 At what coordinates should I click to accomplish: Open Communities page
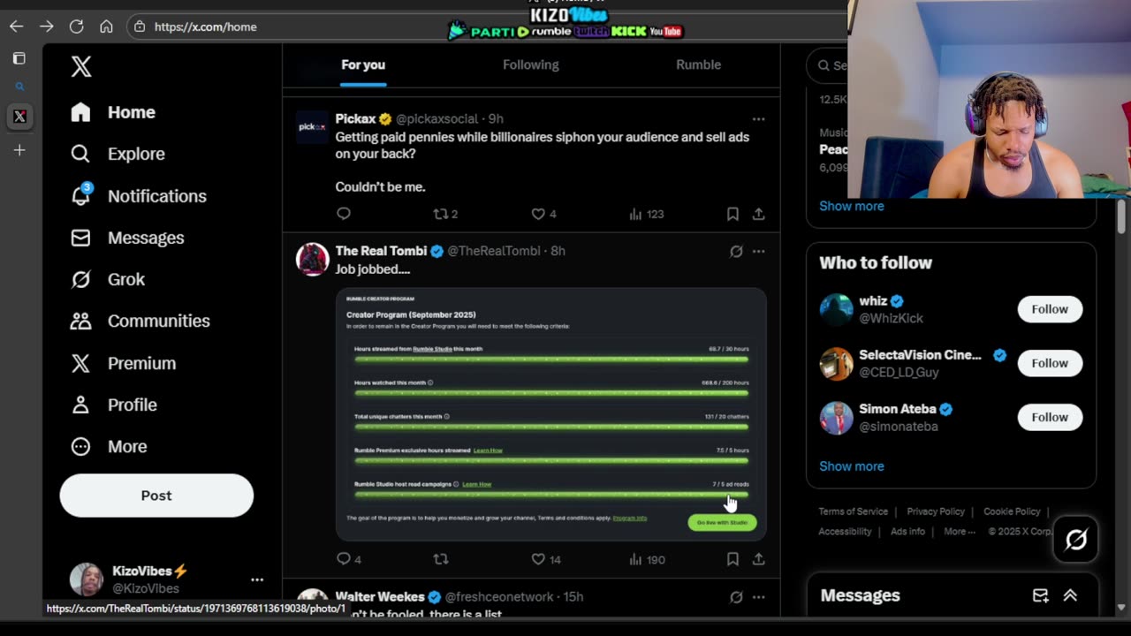click(x=140, y=321)
